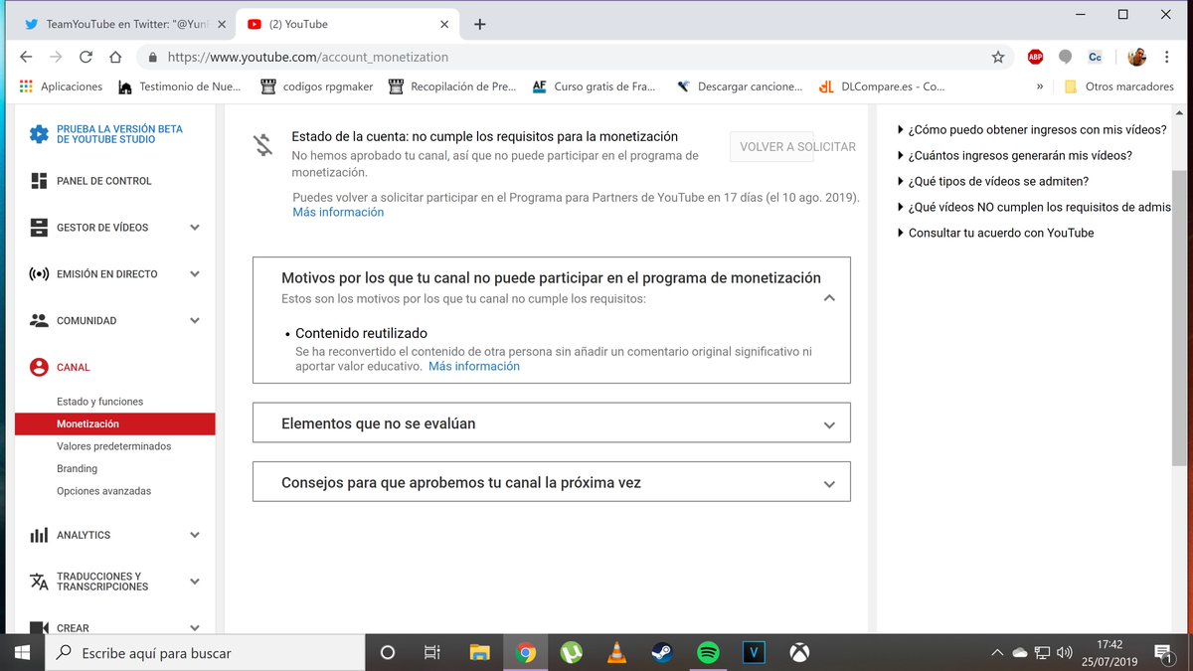This screenshot has width=1193, height=671.
Task: Open the Vegas 'V' app from taskbar
Action: click(x=754, y=653)
